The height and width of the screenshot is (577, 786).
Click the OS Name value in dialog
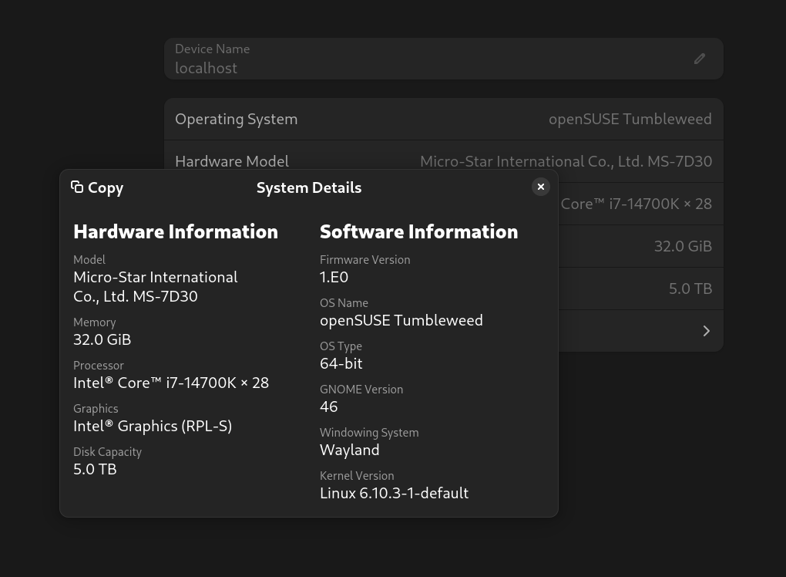pyautogui.click(x=401, y=320)
